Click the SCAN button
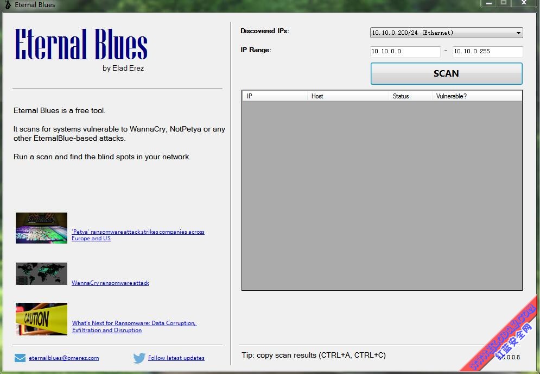540x374 pixels. (446, 73)
